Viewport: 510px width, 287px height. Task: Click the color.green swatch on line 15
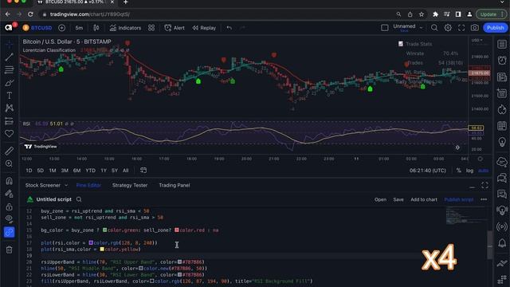104,230
